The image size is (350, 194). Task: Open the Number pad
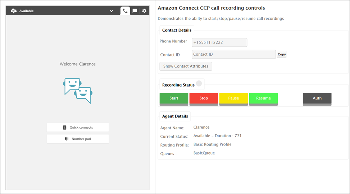tap(78, 139)
